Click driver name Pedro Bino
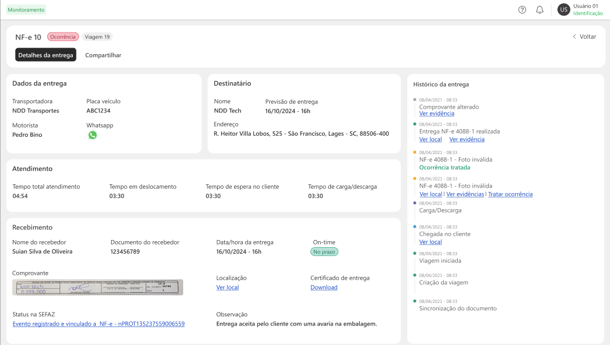The width and height of the screenshot is (610, 345). pyautogui.click(x=27, y=135)
